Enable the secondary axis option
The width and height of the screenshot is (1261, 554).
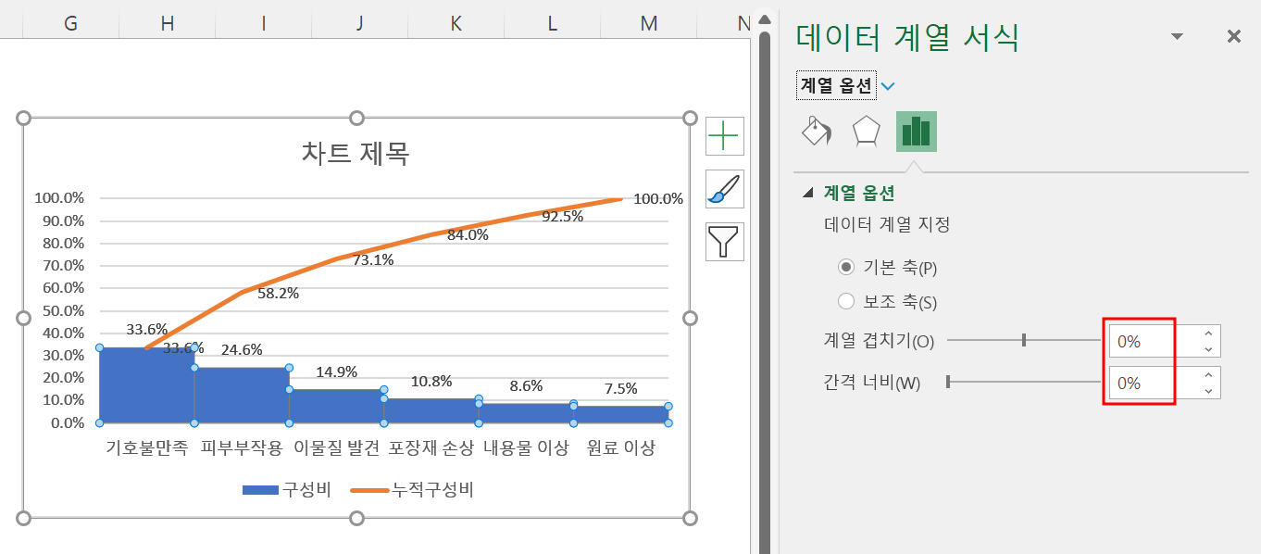pos(845,300)
